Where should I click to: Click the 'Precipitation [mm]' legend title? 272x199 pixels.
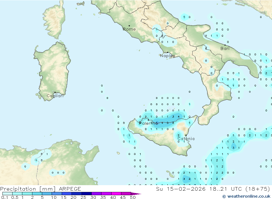(28, 189)
